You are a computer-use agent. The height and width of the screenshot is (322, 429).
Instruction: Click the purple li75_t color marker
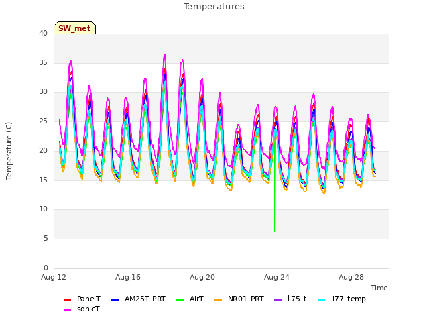(x=278, y=300)
